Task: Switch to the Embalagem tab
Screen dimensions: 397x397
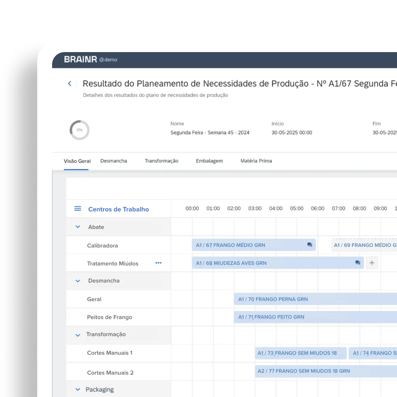Action: coord(209,161)
